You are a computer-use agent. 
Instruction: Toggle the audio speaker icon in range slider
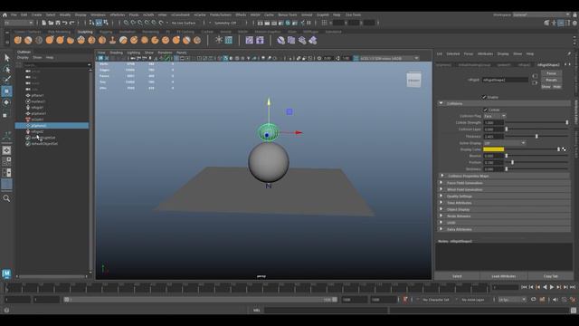(x=555, y=300)
